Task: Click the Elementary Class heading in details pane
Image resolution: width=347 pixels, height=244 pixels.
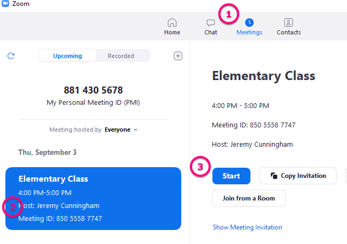Action: click(263, 76)
